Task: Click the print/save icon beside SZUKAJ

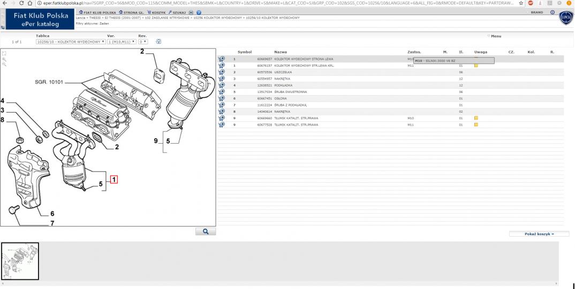Action: point(191,12)
